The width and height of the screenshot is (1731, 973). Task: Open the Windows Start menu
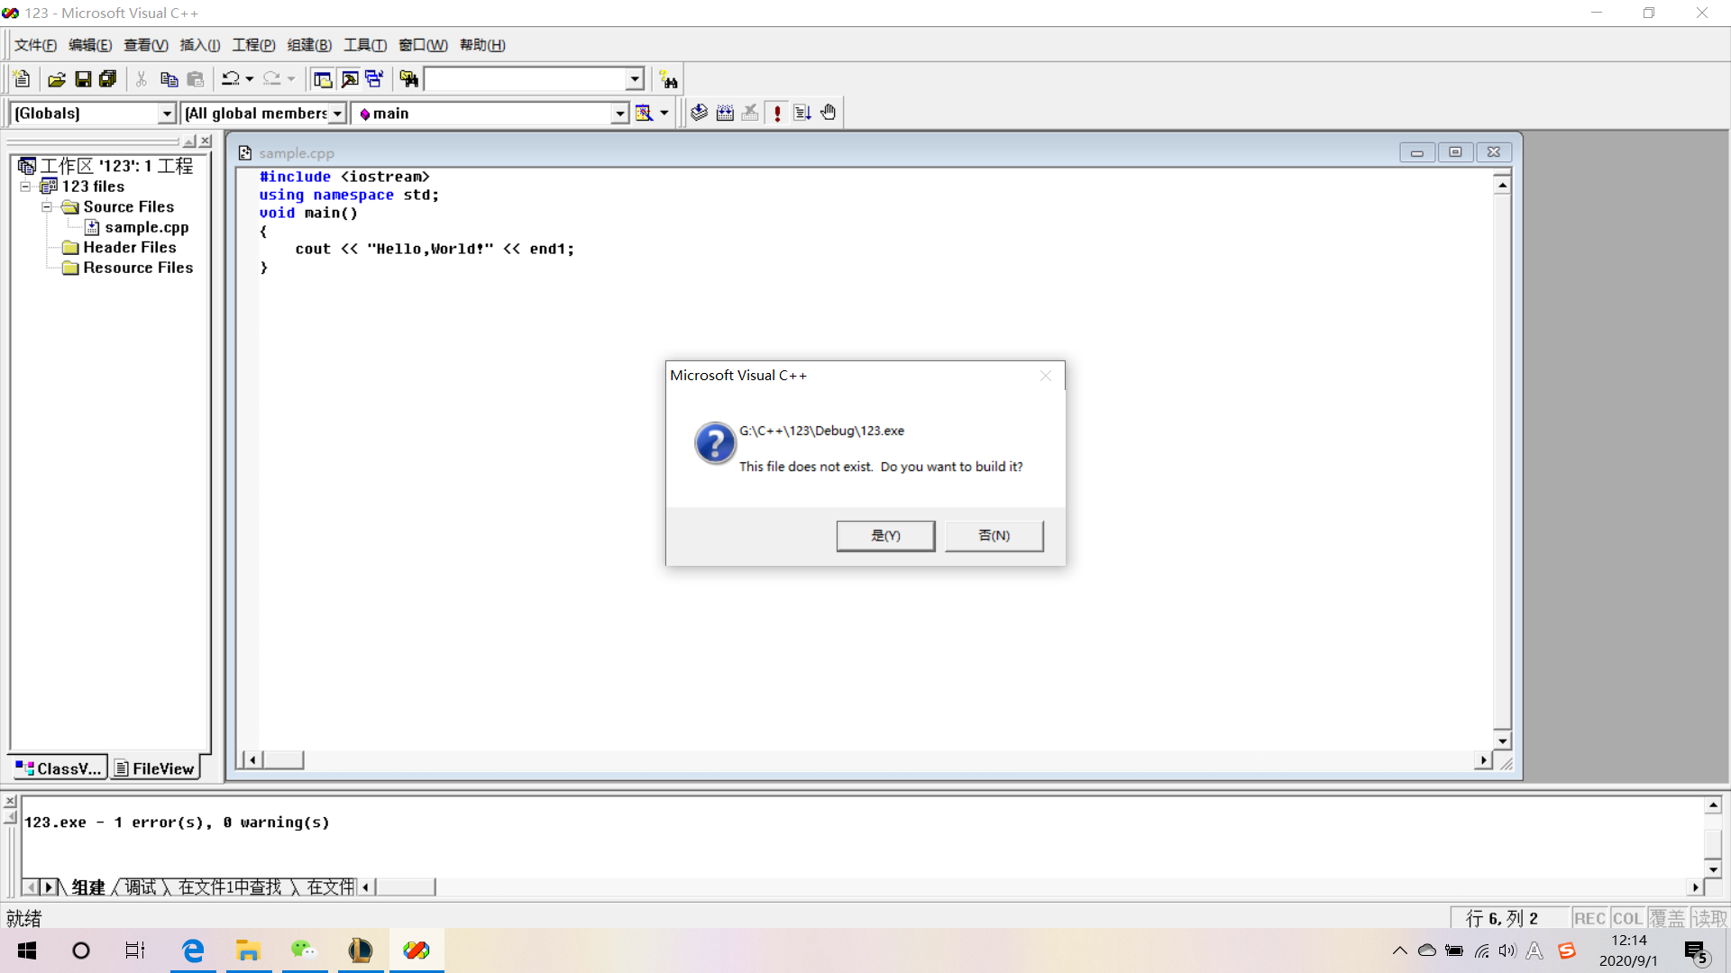pyautogui.click(x=27, y=950)
